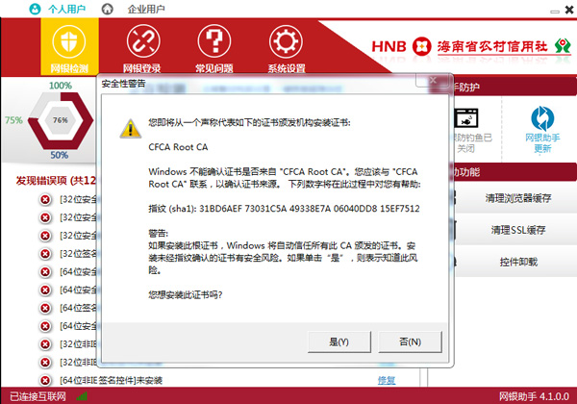Click the yellow warning triangle icon
577x404 pixels.
coord(130,129)
